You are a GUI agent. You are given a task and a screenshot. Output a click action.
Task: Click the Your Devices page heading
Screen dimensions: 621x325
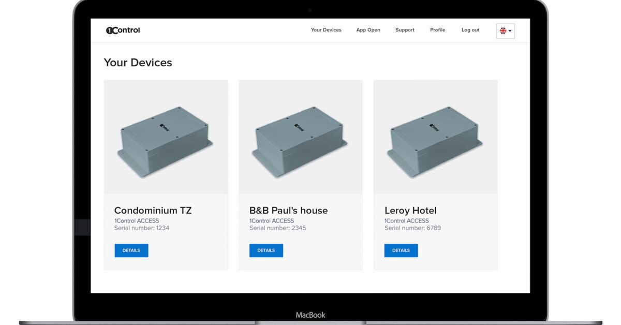(x=138, y=63)
